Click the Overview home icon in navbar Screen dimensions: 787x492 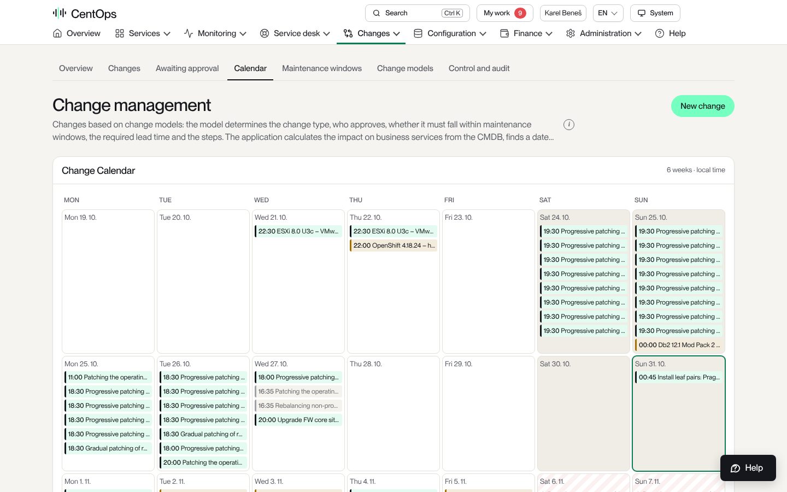tap(57, 33)
